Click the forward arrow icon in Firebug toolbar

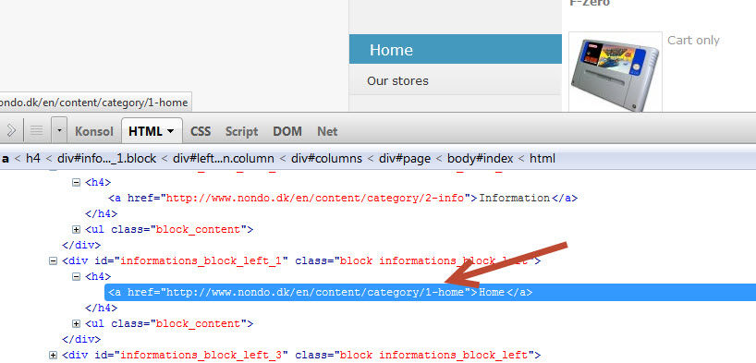(x=12, y=130)
